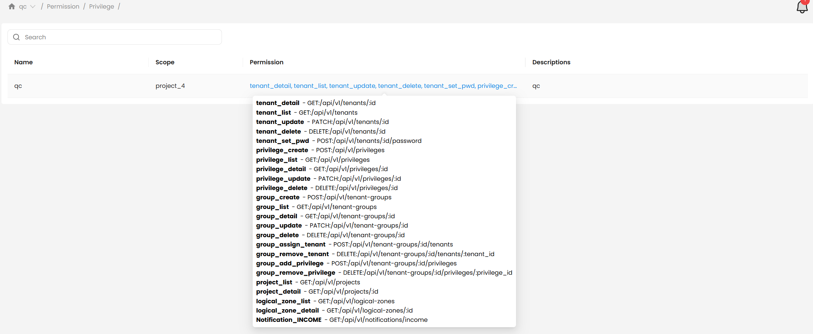Viewport: 813px width, 334px height.
Task: Click Notification_INCOME entry in popup
Action: point(289,320)
